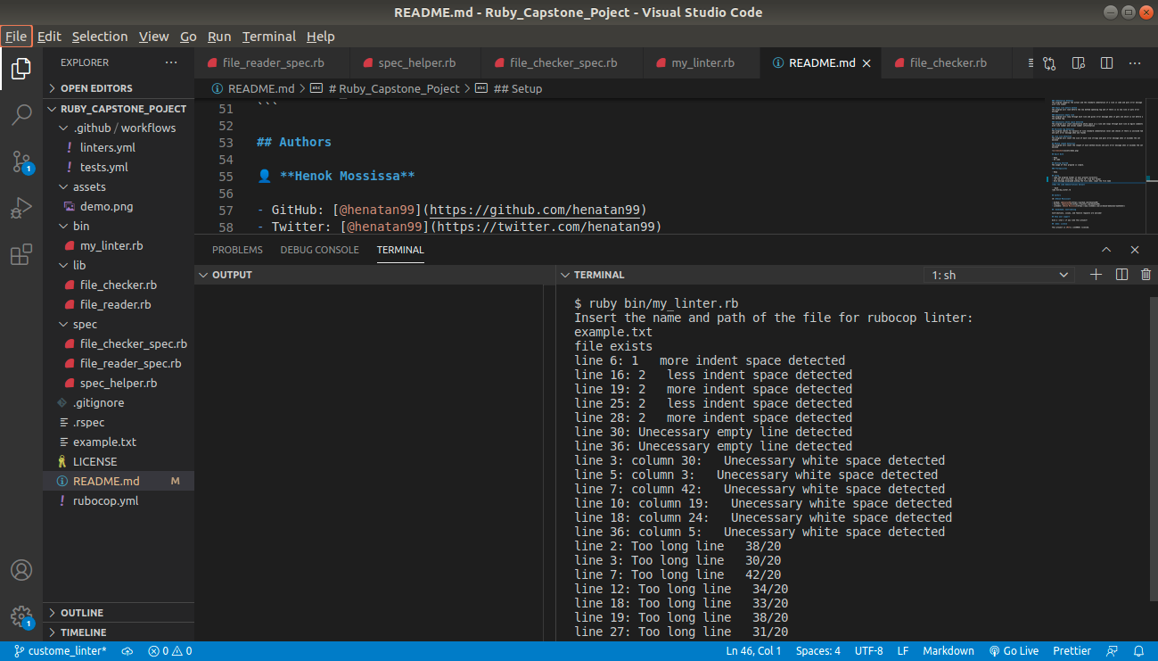Create a new terminal with plus icon
The image size is (1158, 661).
point(1096,275)
